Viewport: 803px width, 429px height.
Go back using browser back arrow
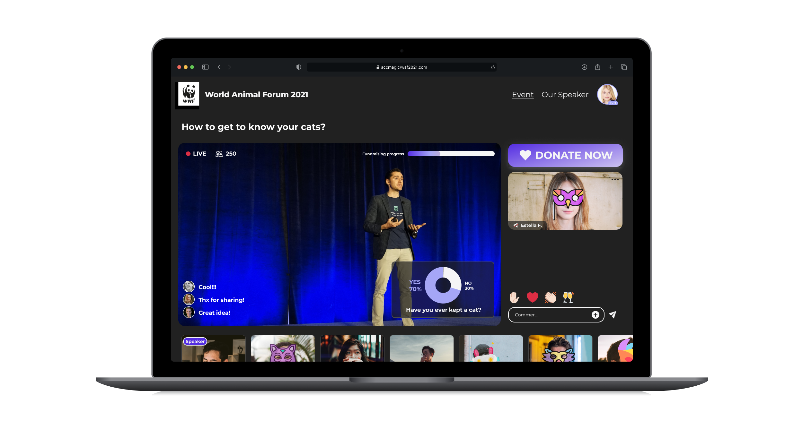tap(219, 67)
